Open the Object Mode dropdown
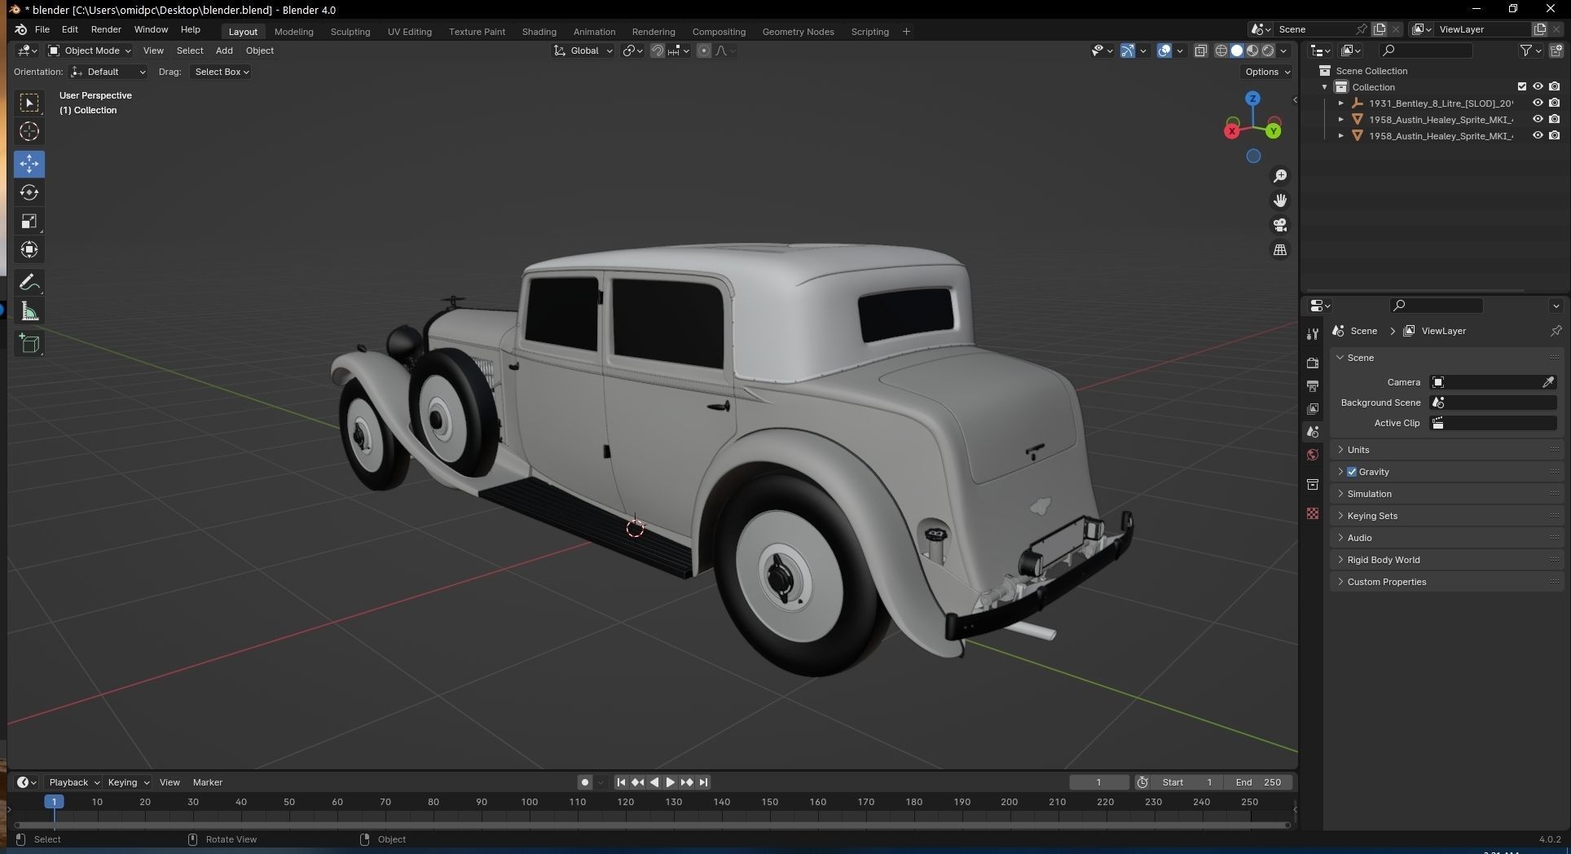 [x=90, y=51]
